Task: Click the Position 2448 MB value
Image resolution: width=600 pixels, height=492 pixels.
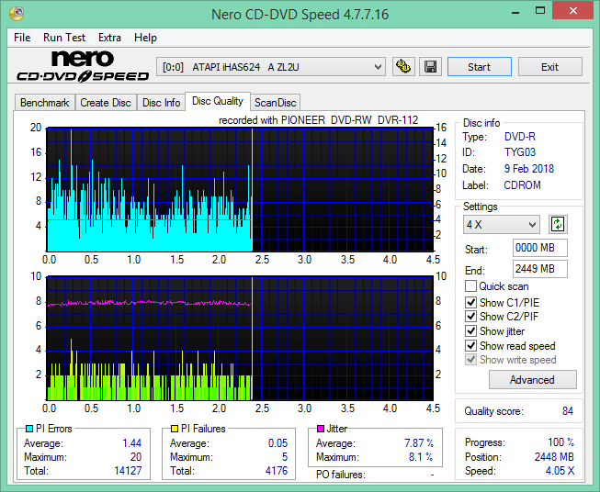Action: (x=554, y=457)
